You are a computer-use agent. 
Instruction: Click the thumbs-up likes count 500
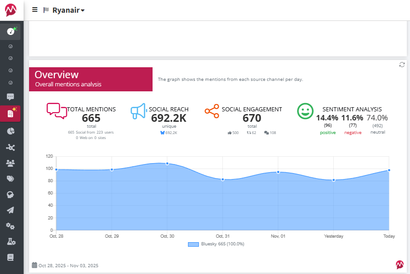coord(233,133)
